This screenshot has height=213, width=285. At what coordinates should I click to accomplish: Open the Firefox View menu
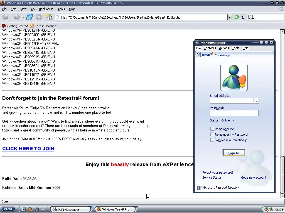23,9
